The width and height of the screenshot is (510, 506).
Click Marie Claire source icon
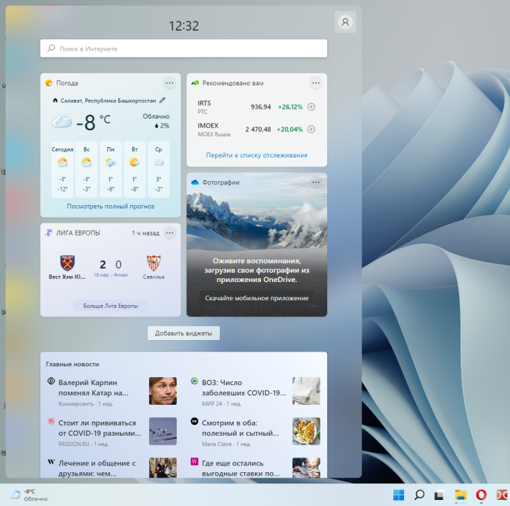point(194,421)
